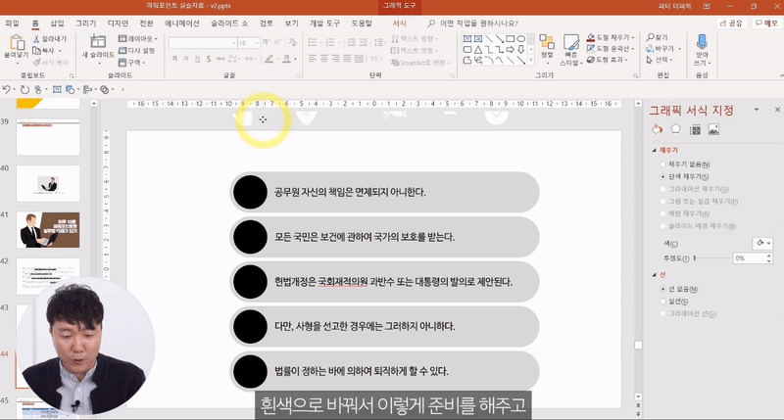Viewport: 784px width, 420px height.
Task: Click the Redo icon in the quick toolbar
Action: pos(24,89)
